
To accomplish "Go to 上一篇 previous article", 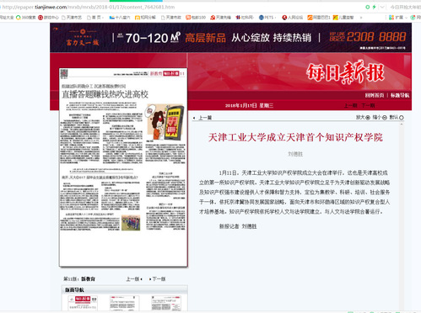I will click(202, 118).
